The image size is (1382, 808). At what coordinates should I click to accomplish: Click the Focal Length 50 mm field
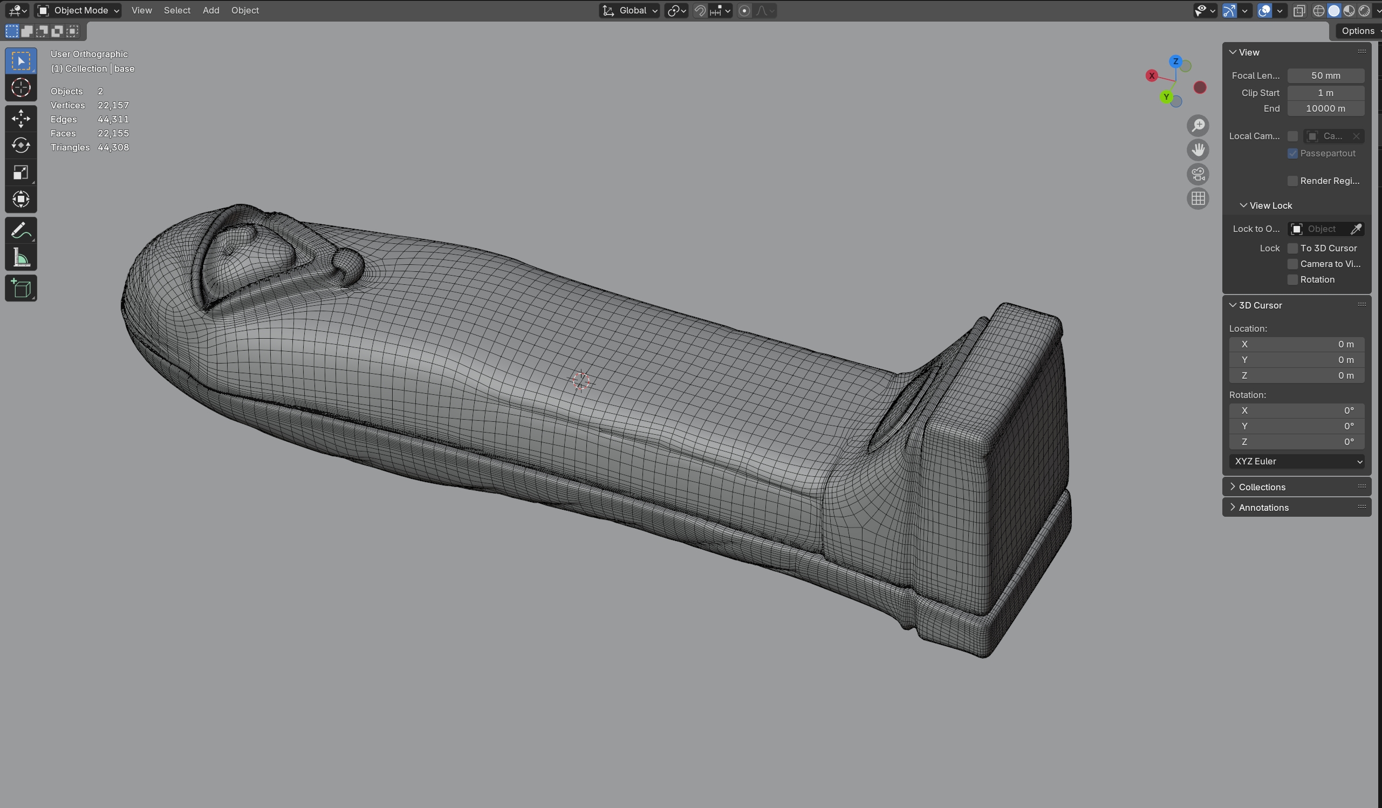(x=1325, y=76)
